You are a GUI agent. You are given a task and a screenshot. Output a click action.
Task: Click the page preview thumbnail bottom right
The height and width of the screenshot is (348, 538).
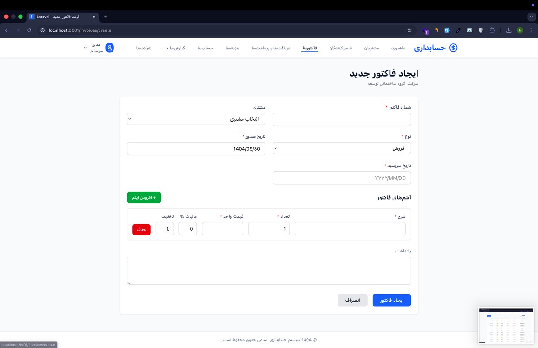pos(506,325)
